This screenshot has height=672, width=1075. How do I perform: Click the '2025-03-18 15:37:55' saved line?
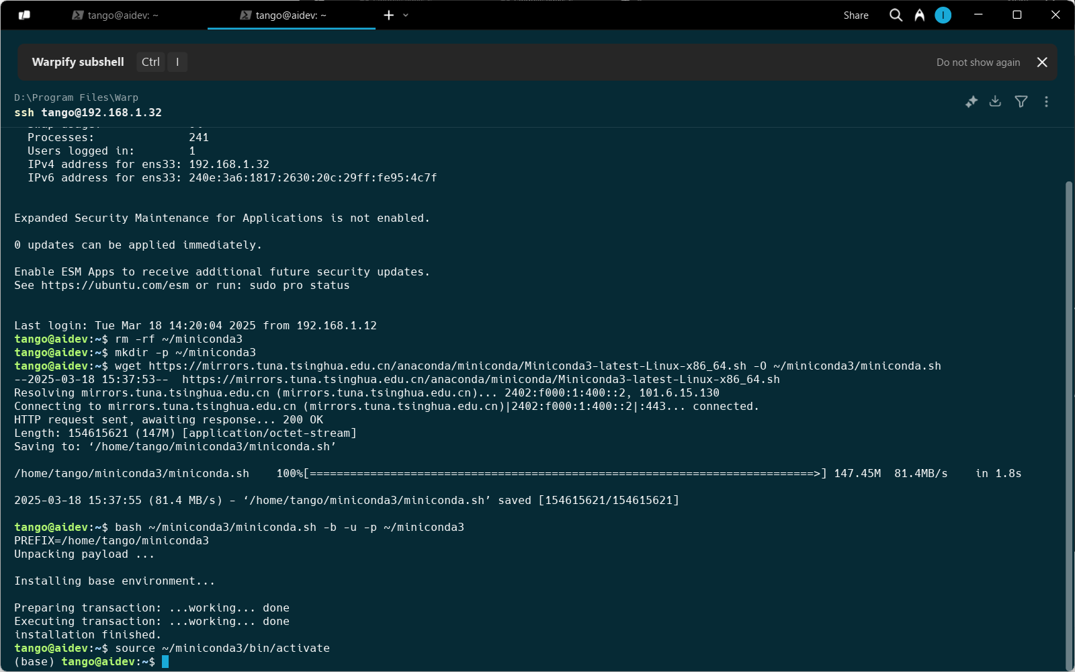pos(347,501)
